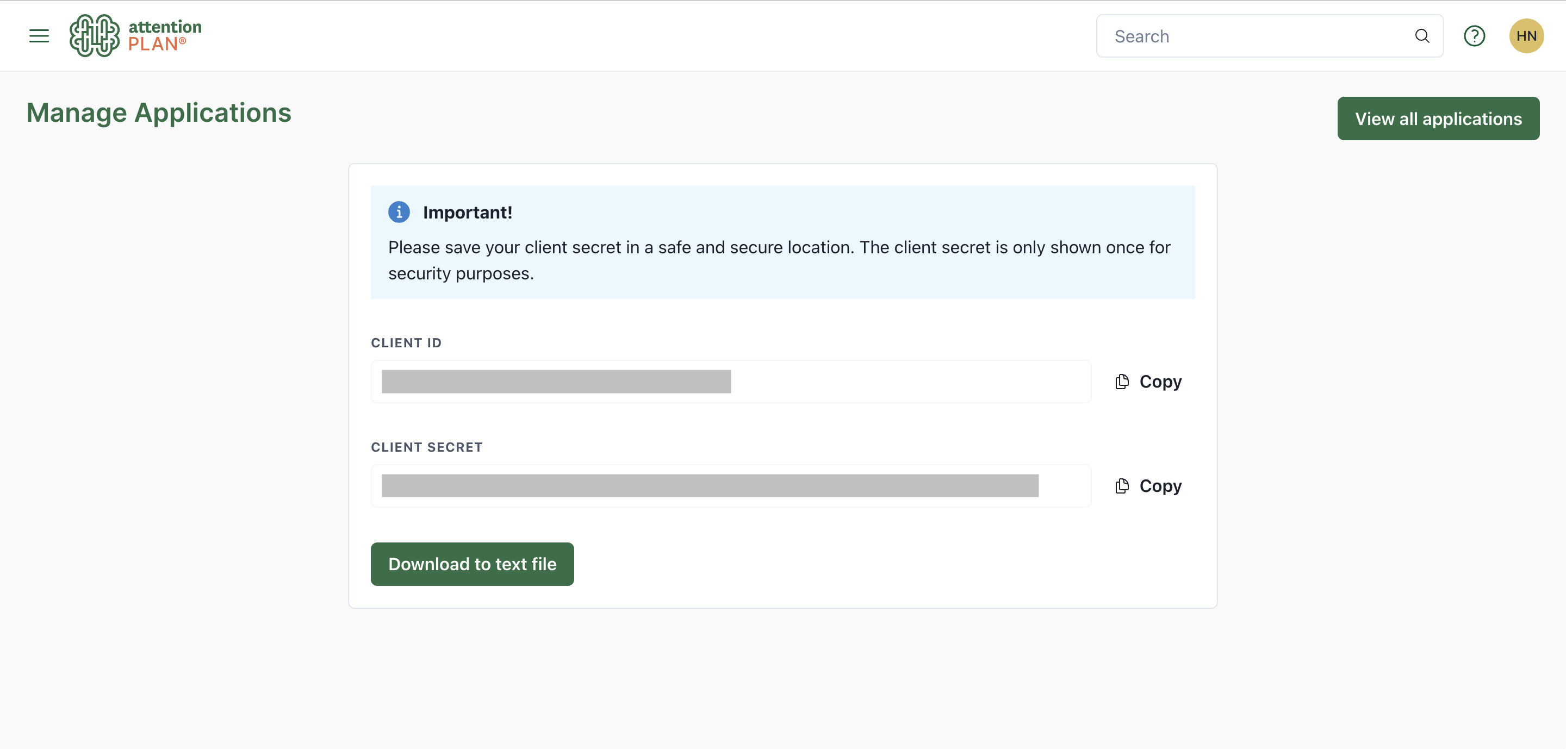Click the Manage Applications heading

point(159,113)
